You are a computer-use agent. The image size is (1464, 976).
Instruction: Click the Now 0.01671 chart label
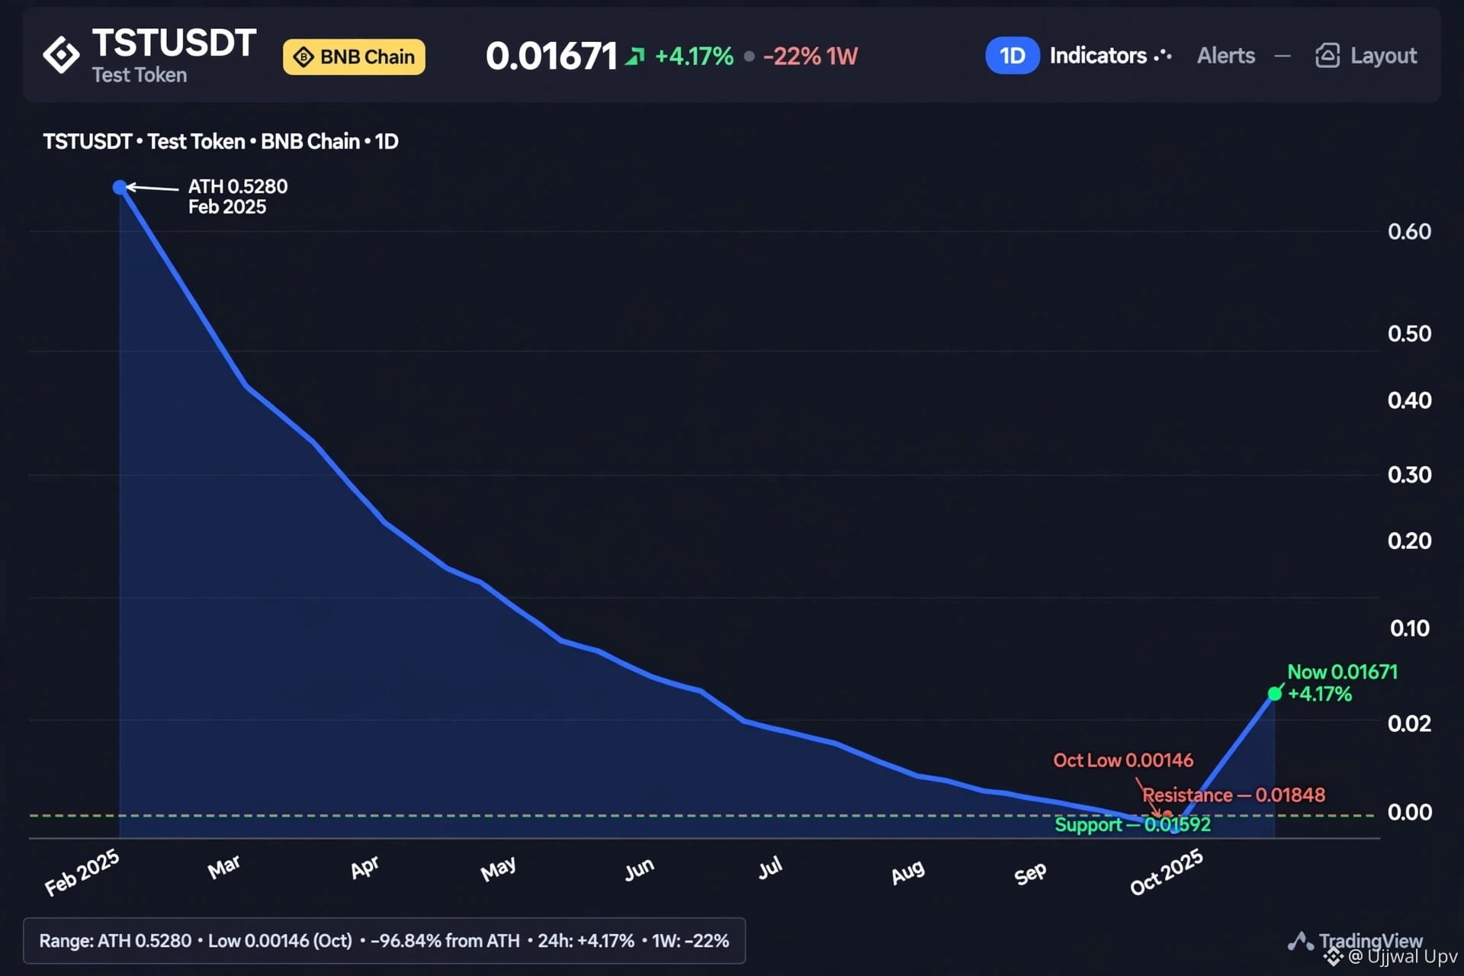(x=1342, y=672)
